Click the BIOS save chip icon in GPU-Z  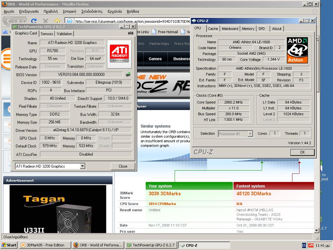(x=128, y=75)
